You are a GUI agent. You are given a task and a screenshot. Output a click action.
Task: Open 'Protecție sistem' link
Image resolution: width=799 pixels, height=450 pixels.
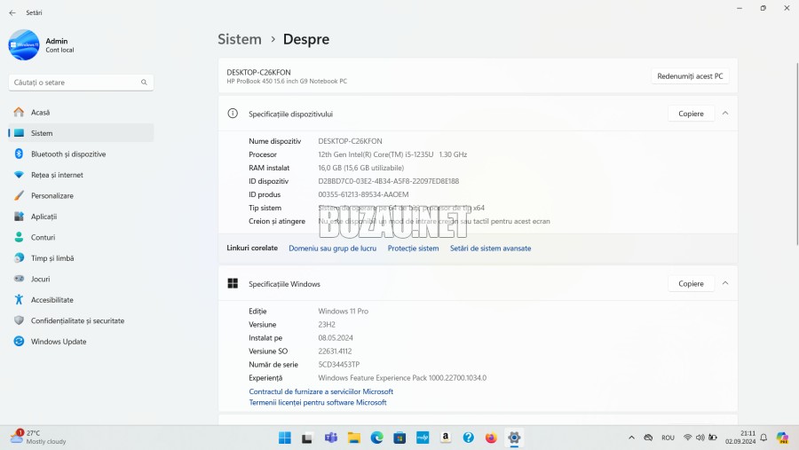(413, 249)
